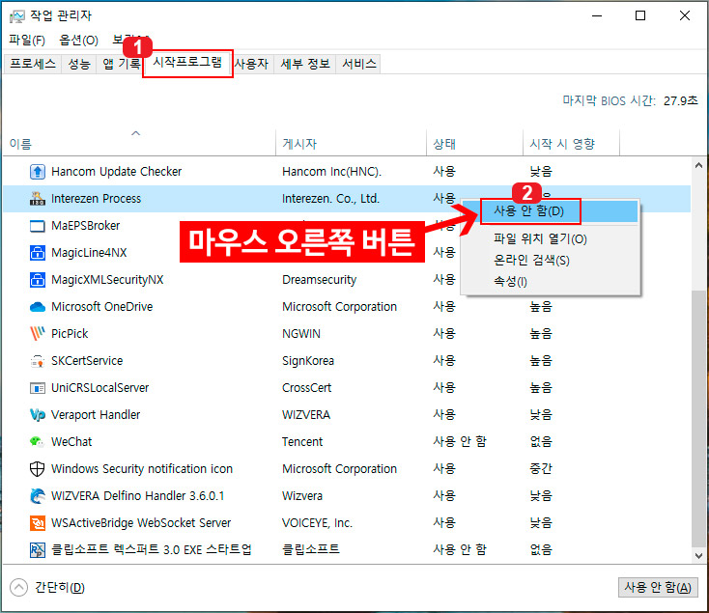
Task: Select the SKCertService row name
Action: coord(87,361)
